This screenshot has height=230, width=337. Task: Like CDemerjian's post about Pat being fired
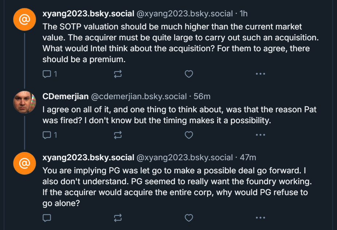point(189,135)
